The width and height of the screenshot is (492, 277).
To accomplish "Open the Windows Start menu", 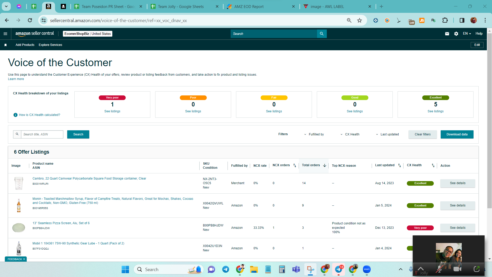I will point(125,270).
